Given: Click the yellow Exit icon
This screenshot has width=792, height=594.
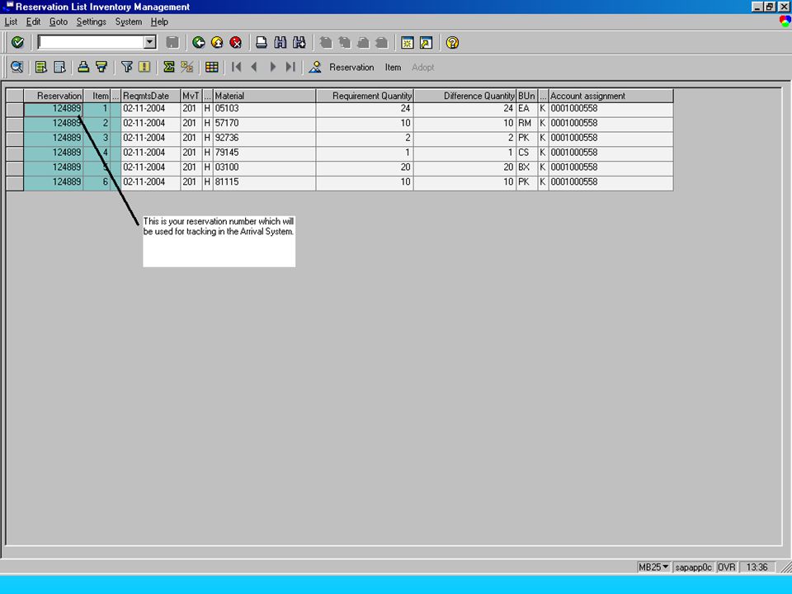Looking at the screenshot, I should [217, 42].
